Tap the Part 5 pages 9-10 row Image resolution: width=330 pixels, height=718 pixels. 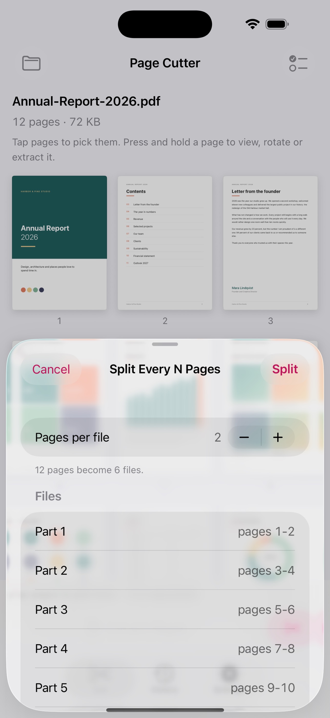coord(165,687)
